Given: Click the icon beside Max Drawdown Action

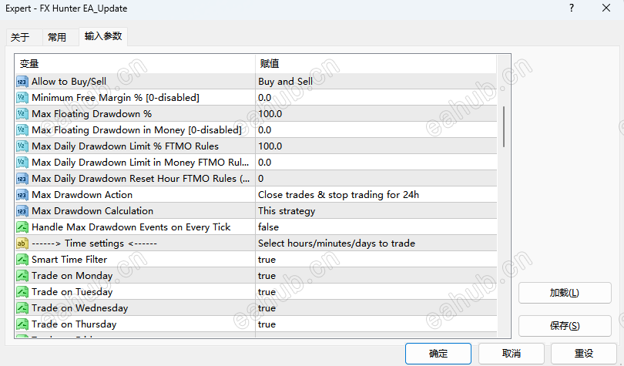Looking at the screenshot, I should 22,194.
